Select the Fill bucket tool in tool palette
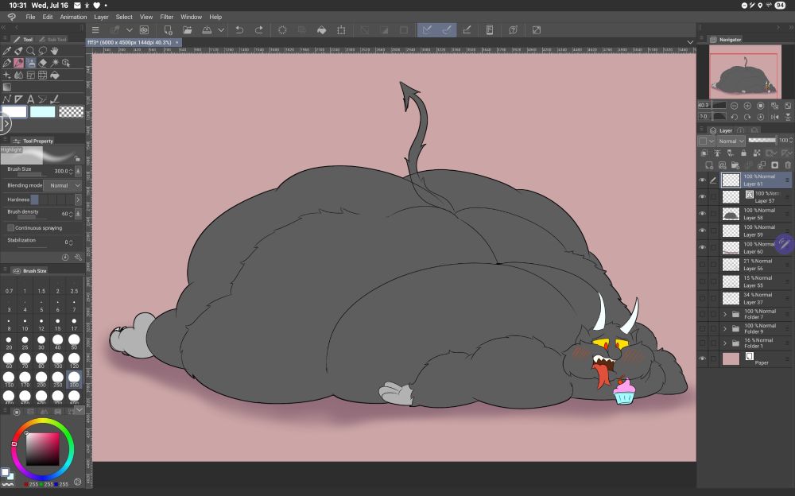 pos(55,75)
